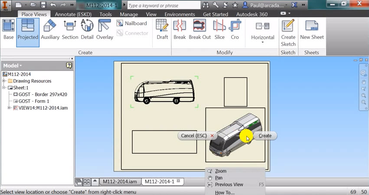Open the Get Started tab
This screenshot has height=195, width=369.
216,14
